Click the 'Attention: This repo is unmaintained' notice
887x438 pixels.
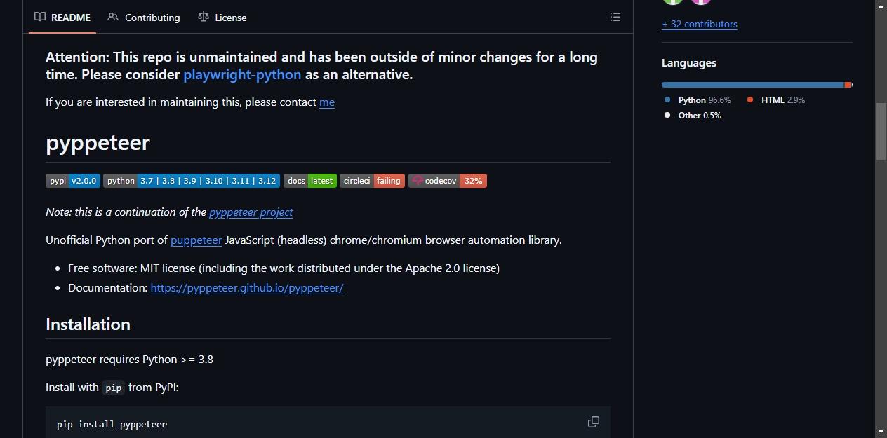(x=321, y=66)
